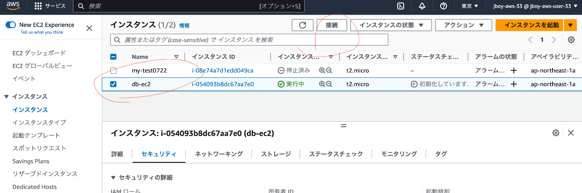Open EC2 グローバルビュー
582x193 pixels.
coord(42,66)
